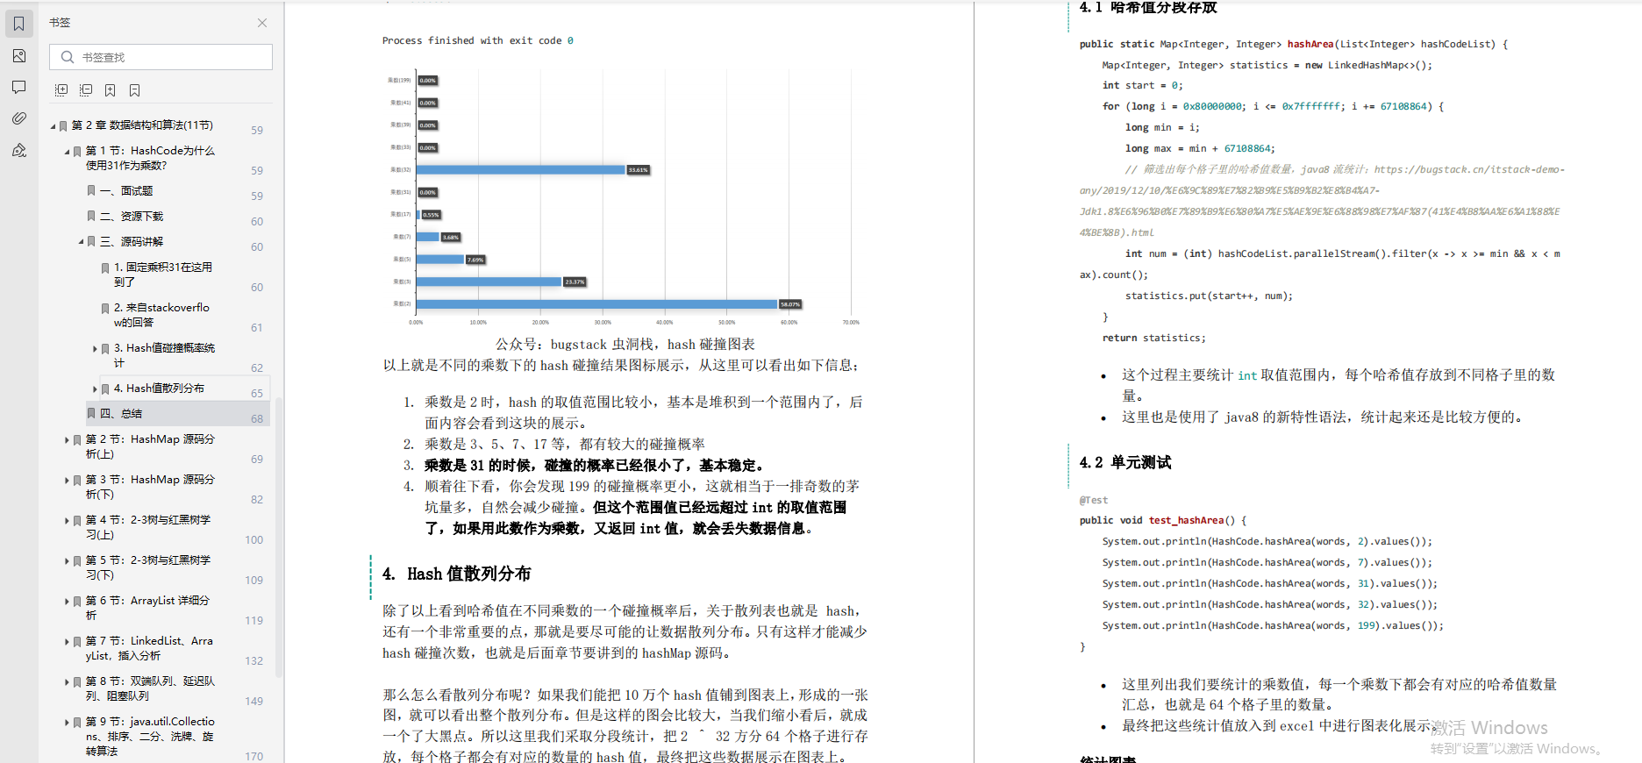The width and height of the screenshot is (1642, 763).
Task: Collapse all bookmarks with the minus icon
Action: [86, 90]
